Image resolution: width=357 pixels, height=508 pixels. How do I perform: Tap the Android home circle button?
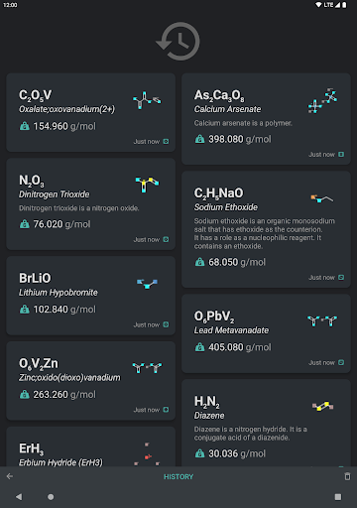[51, 497]
